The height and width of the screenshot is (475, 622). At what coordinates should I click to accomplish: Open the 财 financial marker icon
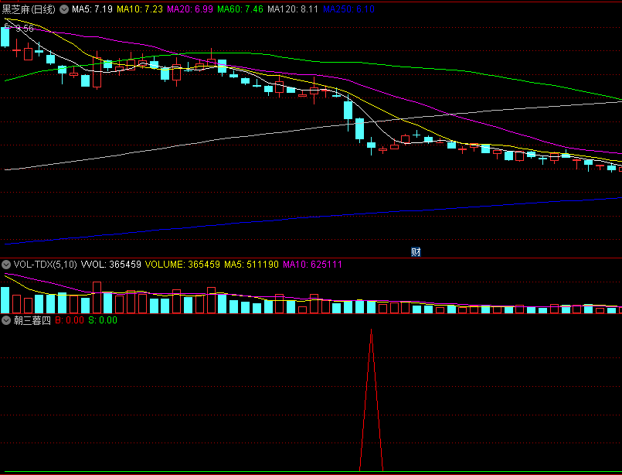click(416, 251)
